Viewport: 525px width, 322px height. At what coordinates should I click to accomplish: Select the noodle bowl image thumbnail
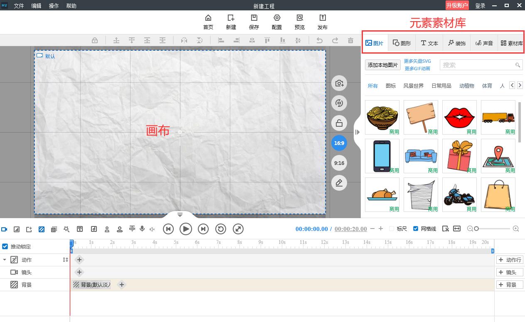click(x=382, y=117)
